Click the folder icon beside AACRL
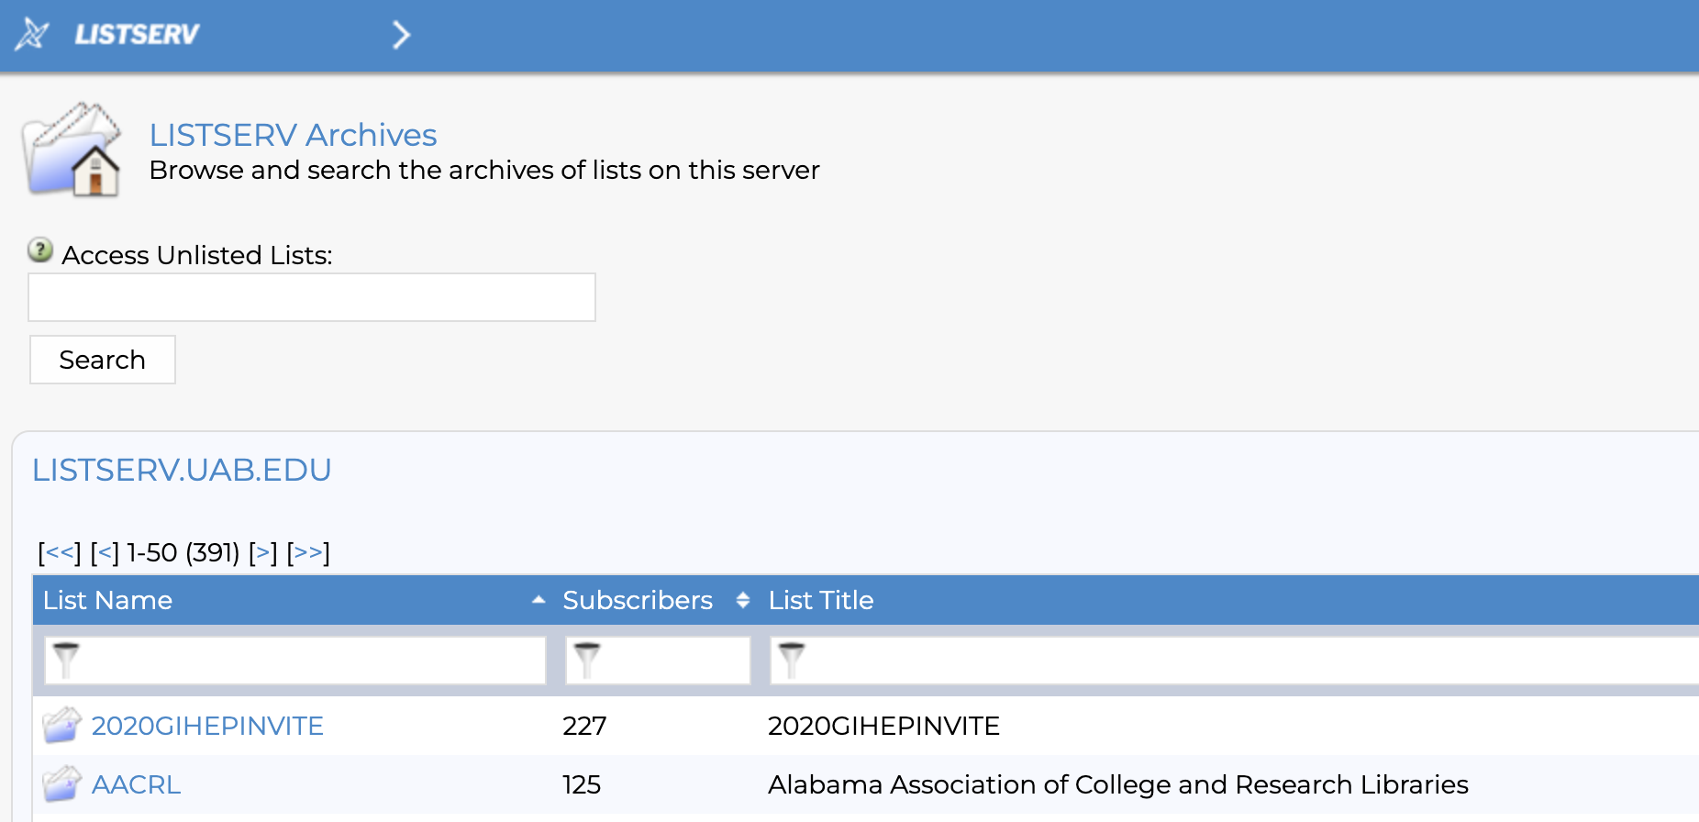 tap(61, 784)
